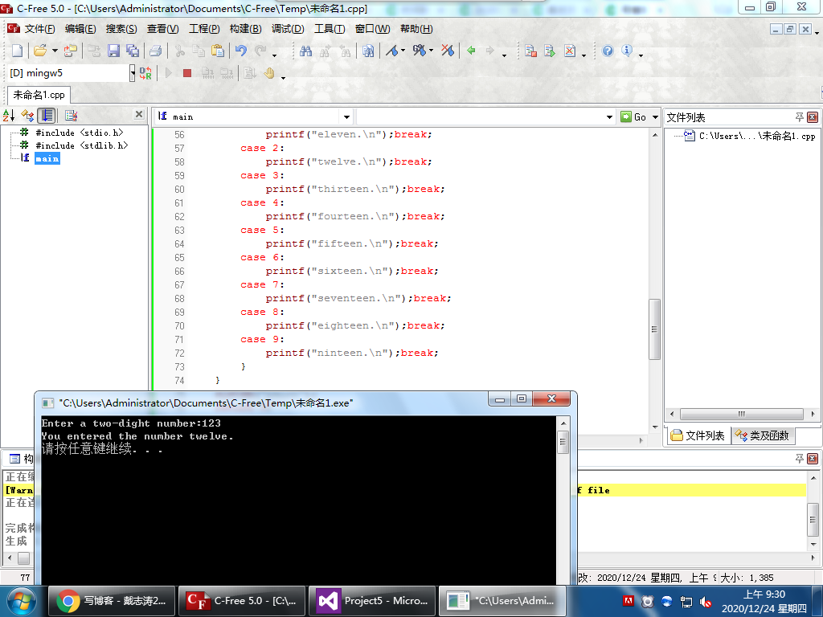The image size is (823, 617).
Task: Click the New file icon
Action: point(17,51)
